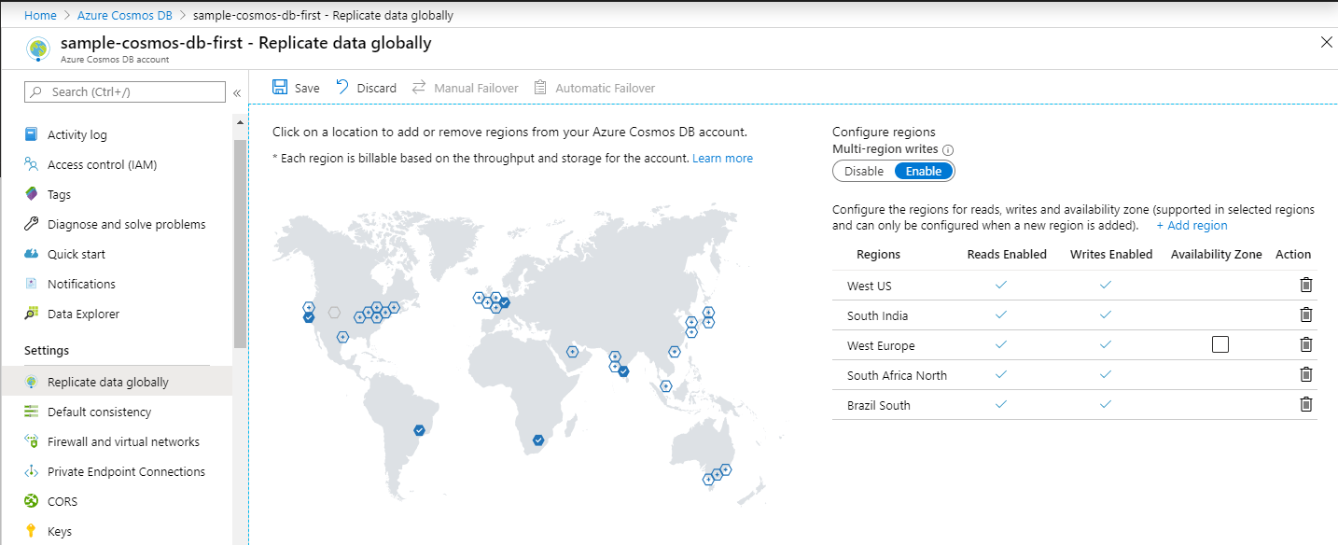
Task: Click West US Reads Enabled checkmark
Action: [1001, 285]
